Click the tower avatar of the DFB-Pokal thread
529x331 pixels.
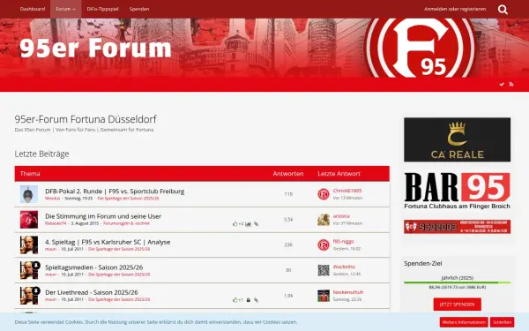point(29,194)
